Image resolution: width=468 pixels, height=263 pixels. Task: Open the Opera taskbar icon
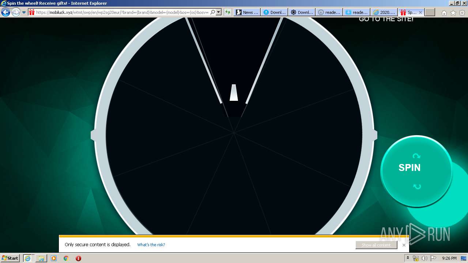click(78, 258)
